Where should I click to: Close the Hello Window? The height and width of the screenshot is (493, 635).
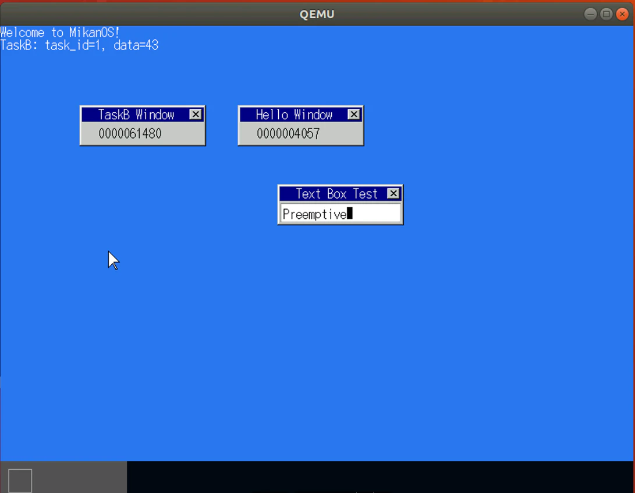[x=354, y=115]
